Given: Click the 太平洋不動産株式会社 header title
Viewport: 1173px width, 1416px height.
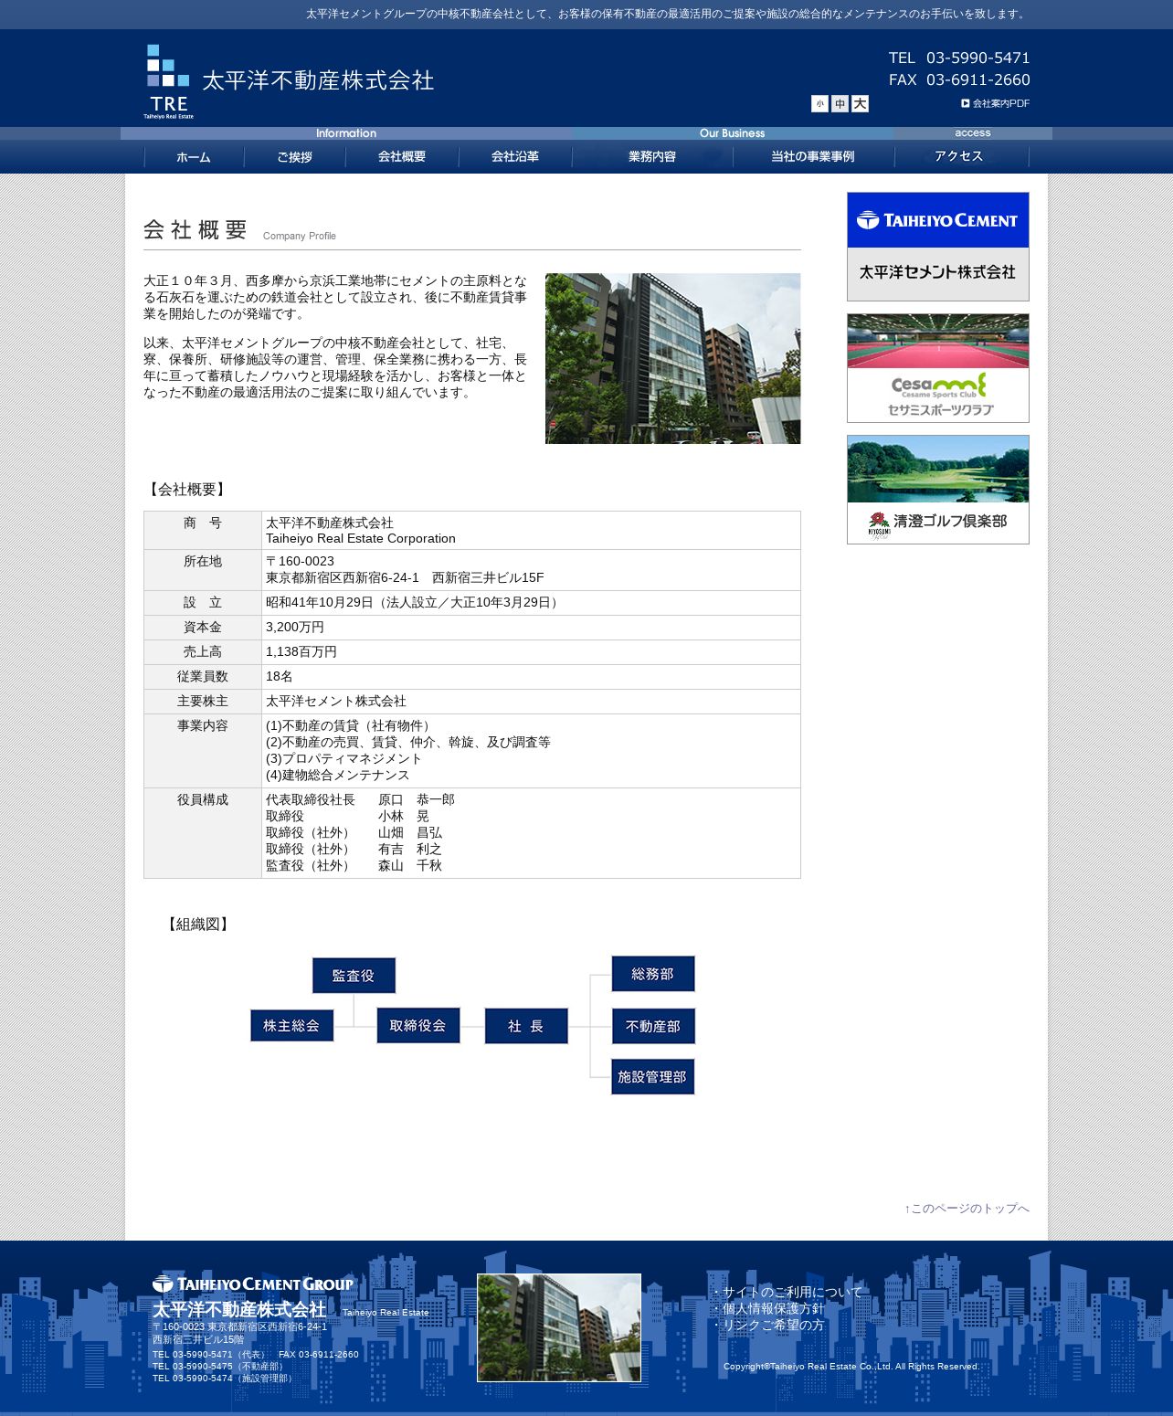Looking at the screenshot, I should [318, 80].
